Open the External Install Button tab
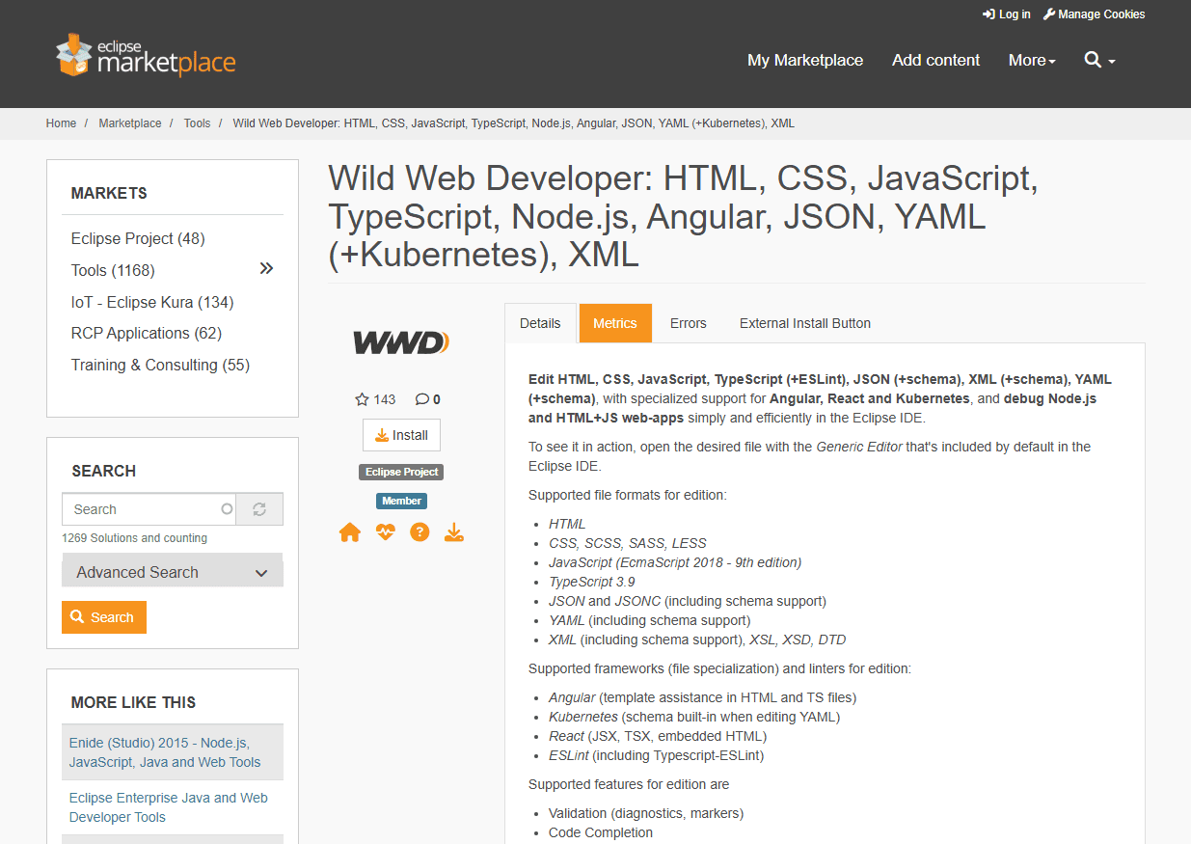 click(804, 323)
